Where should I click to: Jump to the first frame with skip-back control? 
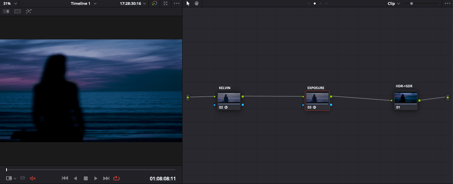tap(65, 178)
